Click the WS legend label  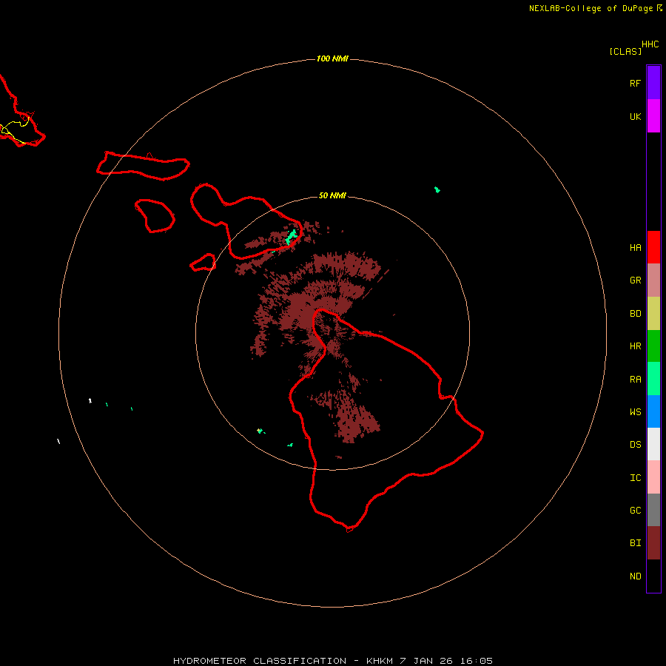click(635, 411)
